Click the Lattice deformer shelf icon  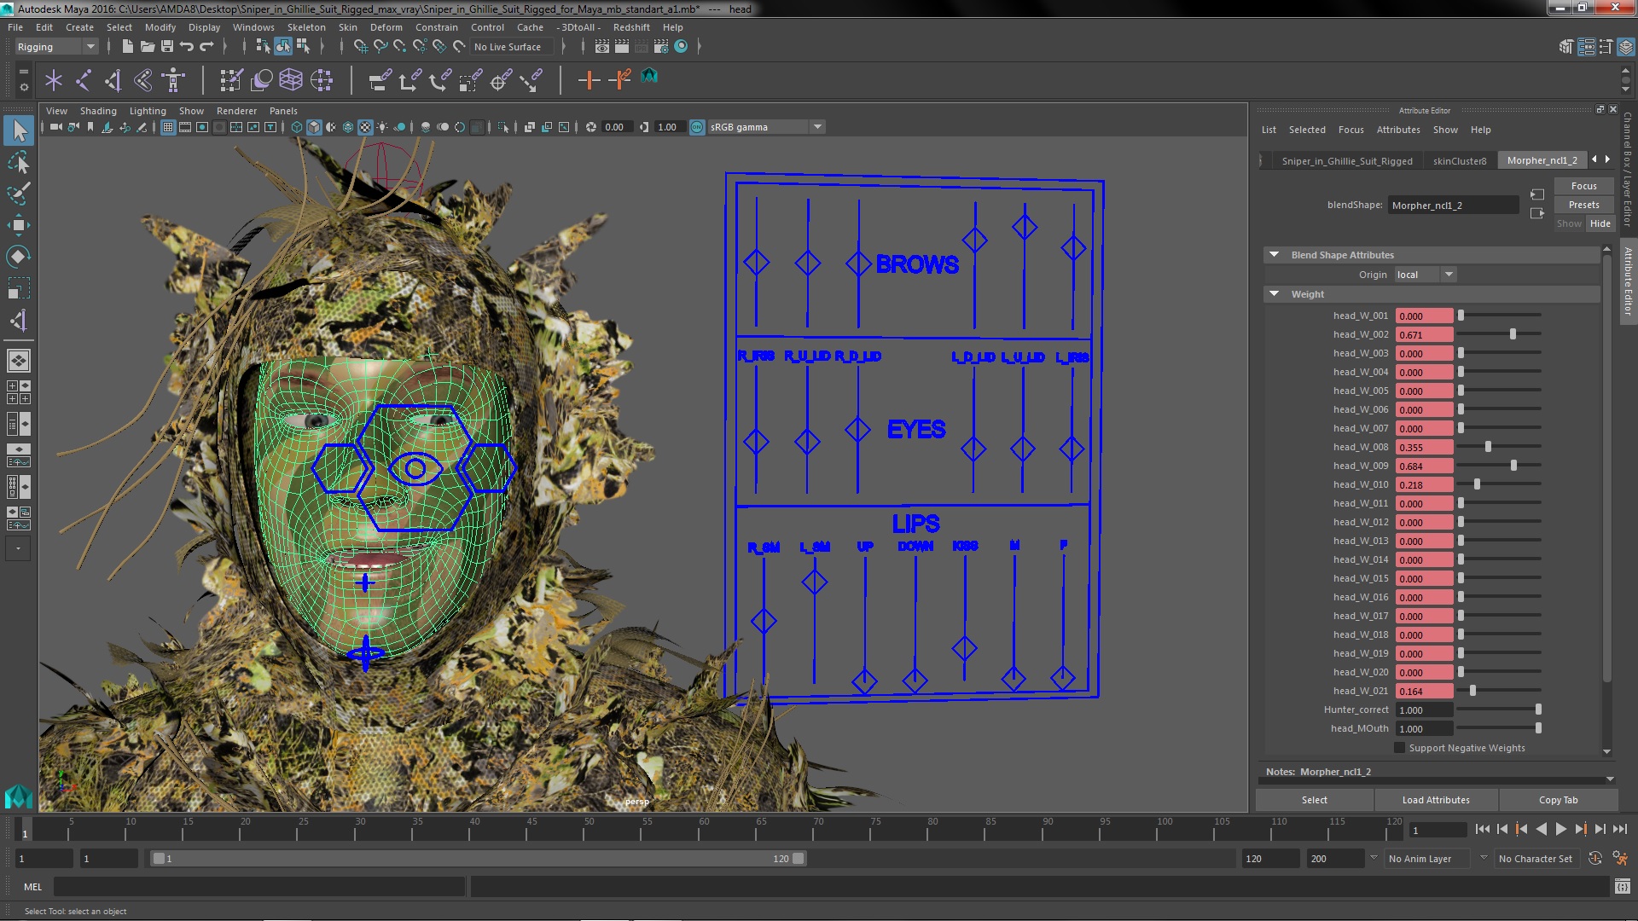tap(291, 80)
